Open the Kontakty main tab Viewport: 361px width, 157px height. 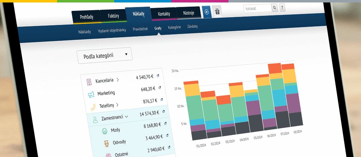[164, 14]
